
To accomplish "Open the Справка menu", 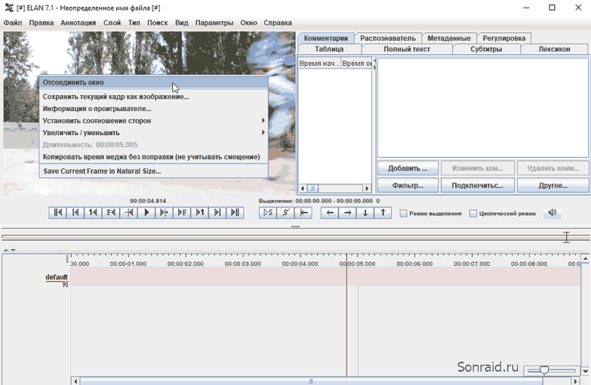I will click(x=278, y=23).
